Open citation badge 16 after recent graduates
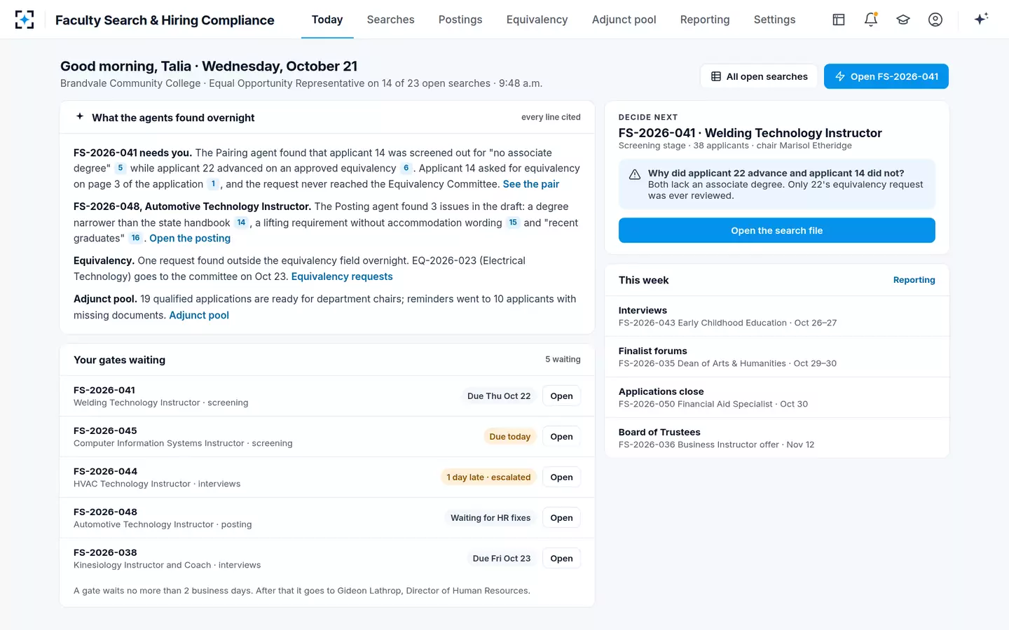This screenshot has width=1009, height=630. click(136, 238)
